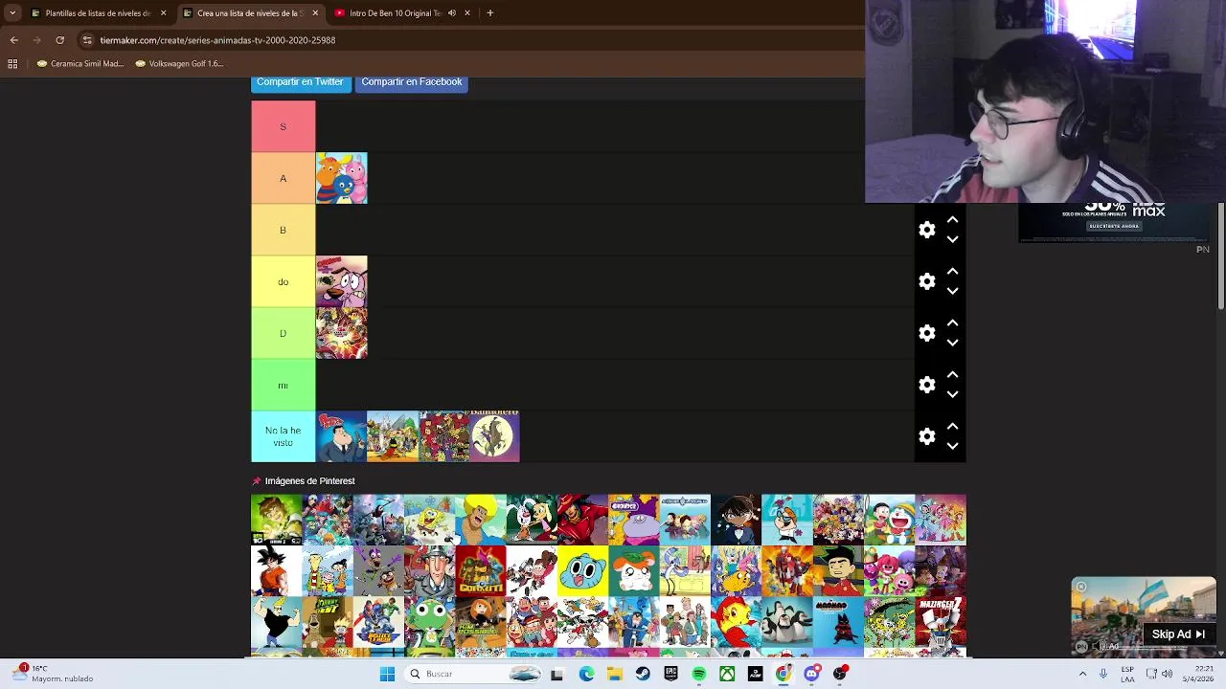
Task: Go back to the previous page
Action: [x=14, y=40]
